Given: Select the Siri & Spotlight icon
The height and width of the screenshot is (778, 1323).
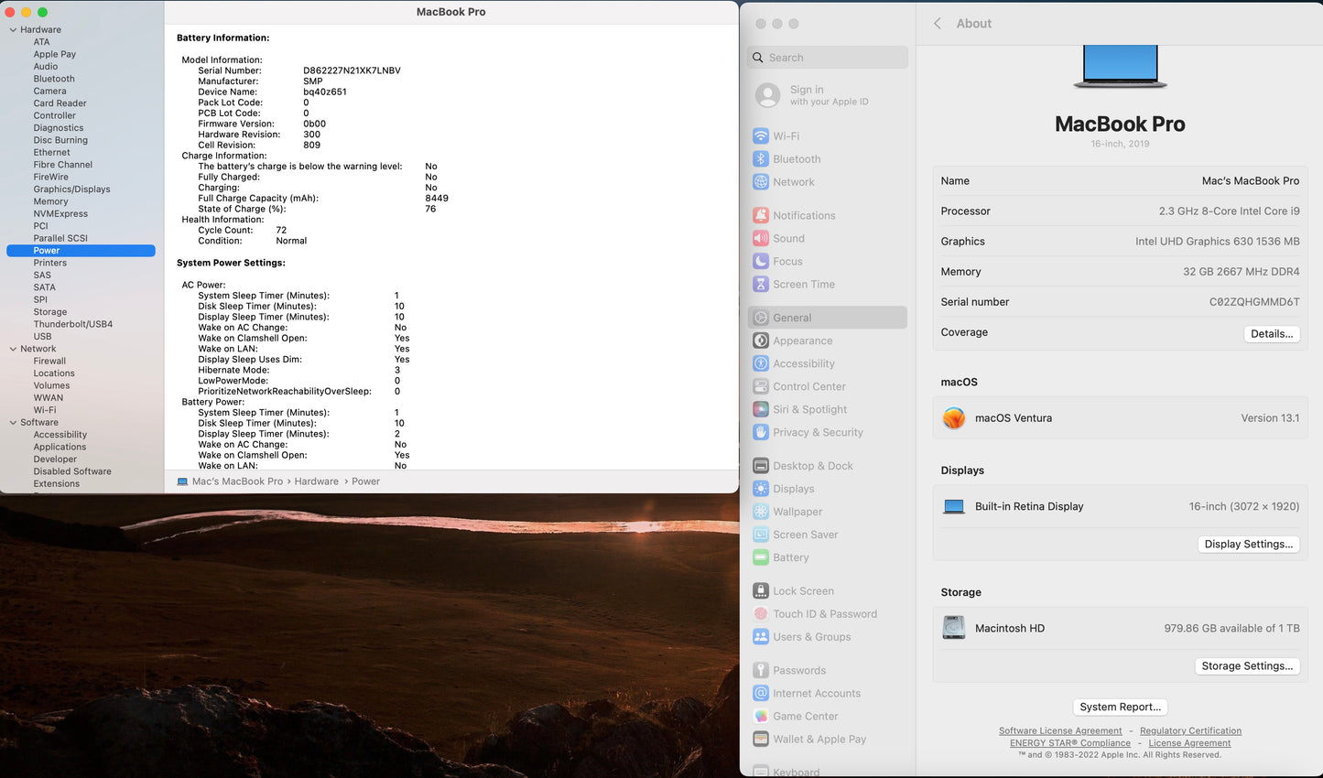Looking at the screenshot, I should point(760,409).
